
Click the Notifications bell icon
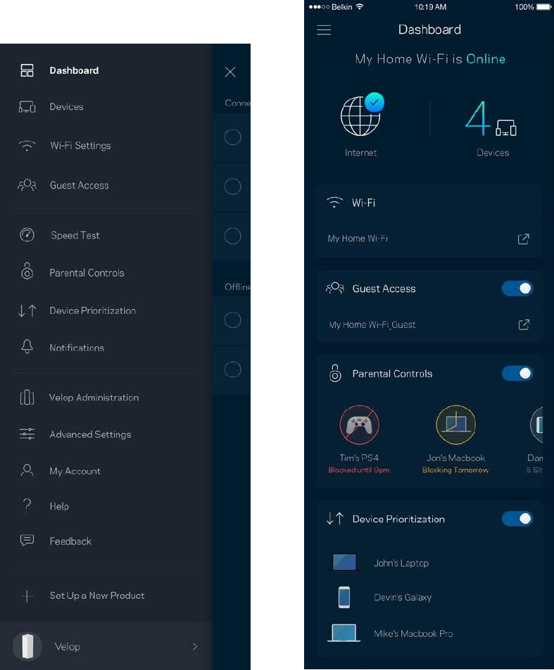[27, 346]
